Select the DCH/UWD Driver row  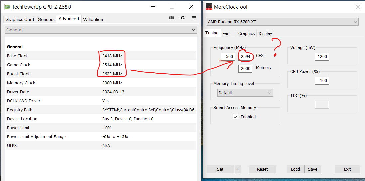point(101,101)
